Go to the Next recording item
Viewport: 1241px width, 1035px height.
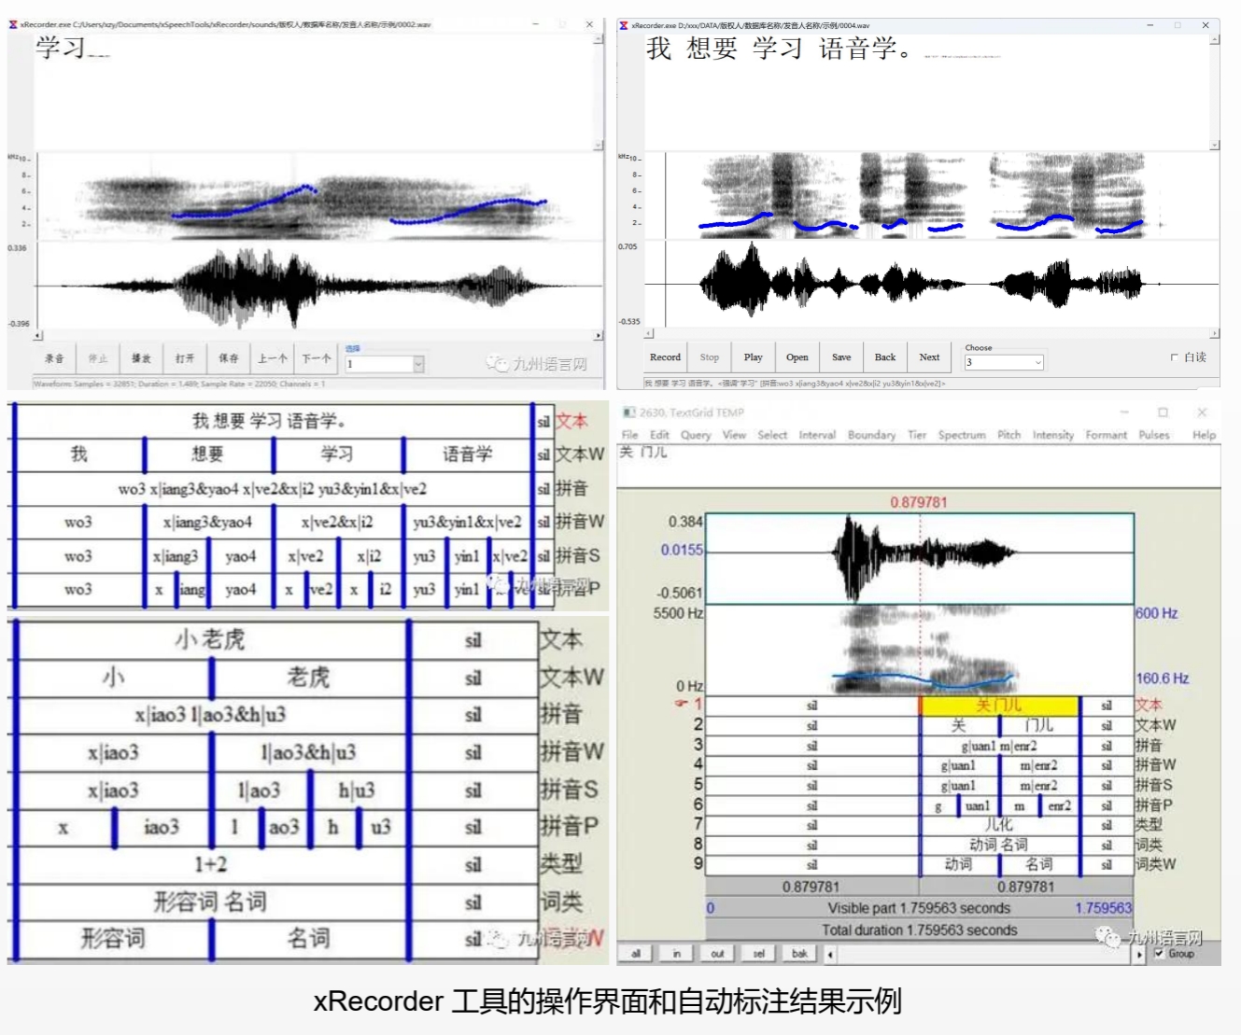[929, 357]
